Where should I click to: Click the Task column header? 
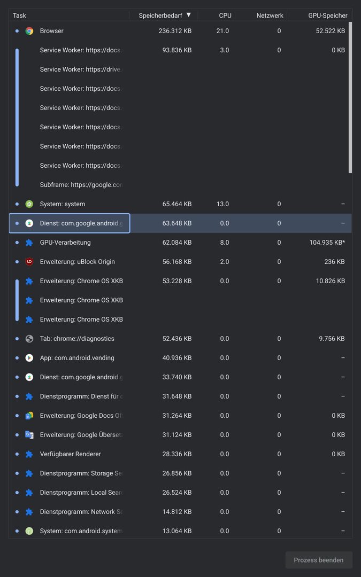pyautogui.click(x=19, y=15)
